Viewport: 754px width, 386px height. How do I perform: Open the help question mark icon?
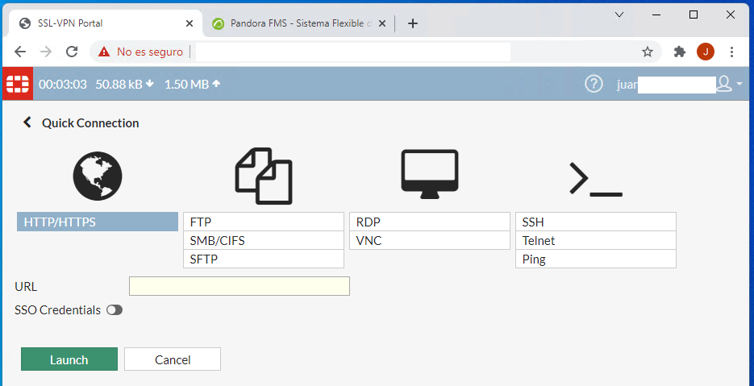[x=594, y=84]
